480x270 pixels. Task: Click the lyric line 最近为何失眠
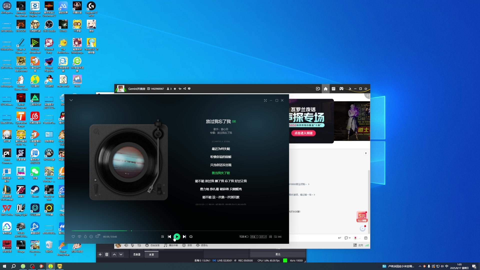221,149
